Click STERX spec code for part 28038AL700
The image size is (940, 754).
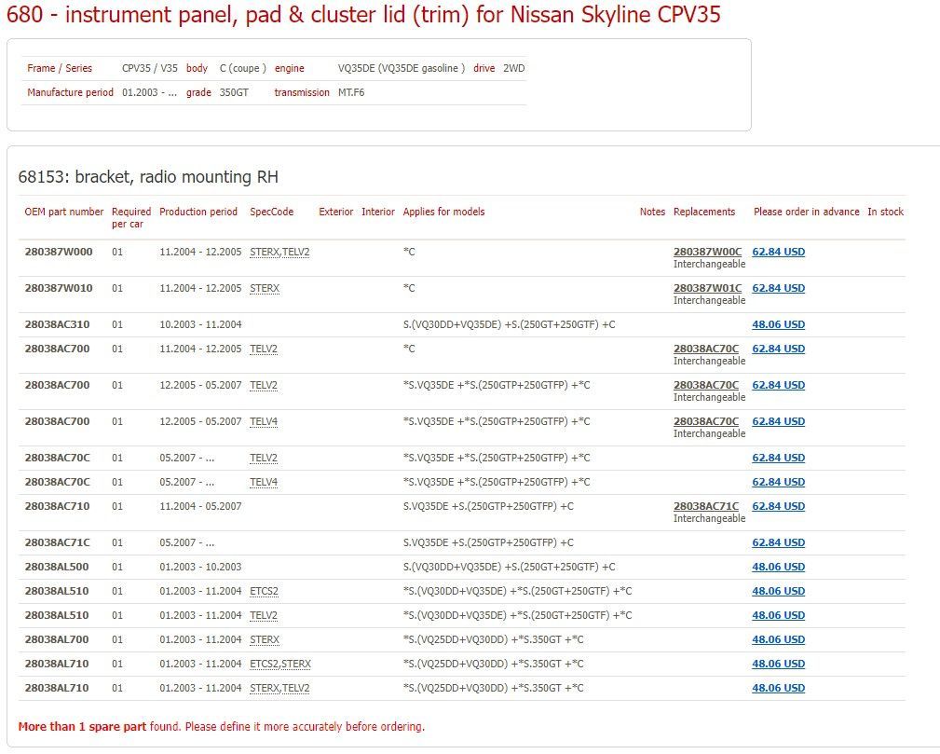click(265, 639)
